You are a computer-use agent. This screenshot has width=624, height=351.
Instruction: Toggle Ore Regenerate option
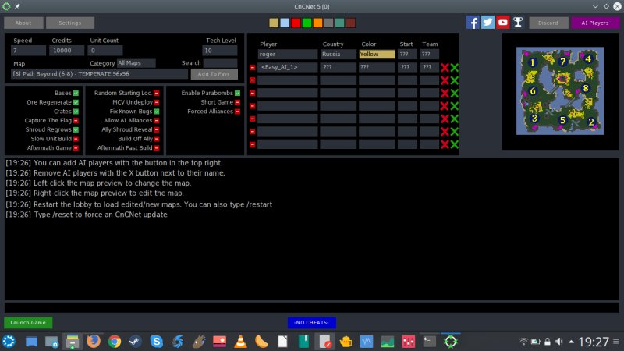(x=76, y=102)
